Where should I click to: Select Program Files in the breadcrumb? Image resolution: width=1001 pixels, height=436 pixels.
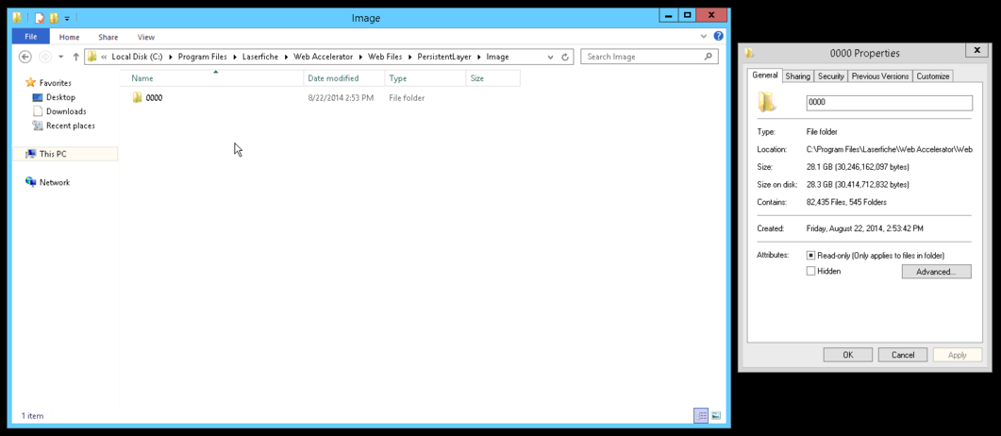point(203,57)
